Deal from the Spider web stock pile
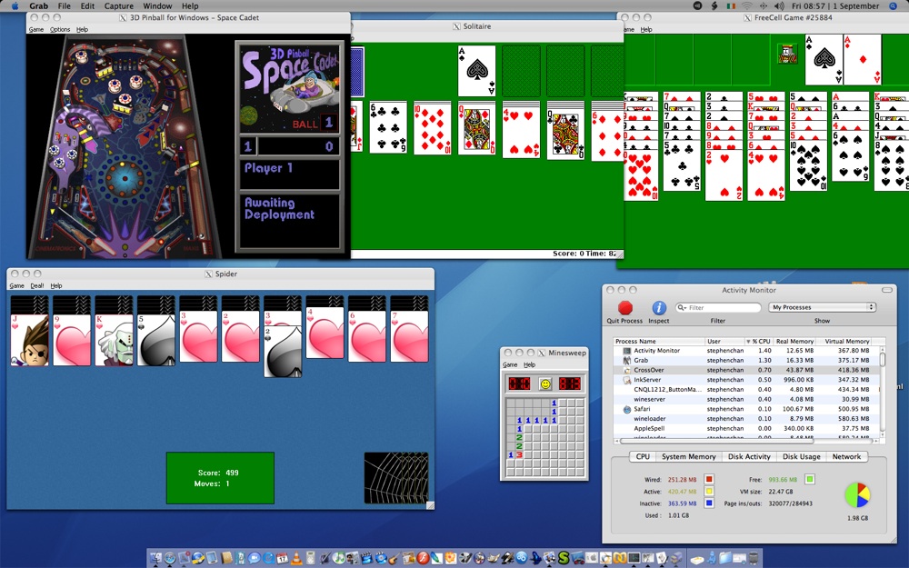 point(396,478)
